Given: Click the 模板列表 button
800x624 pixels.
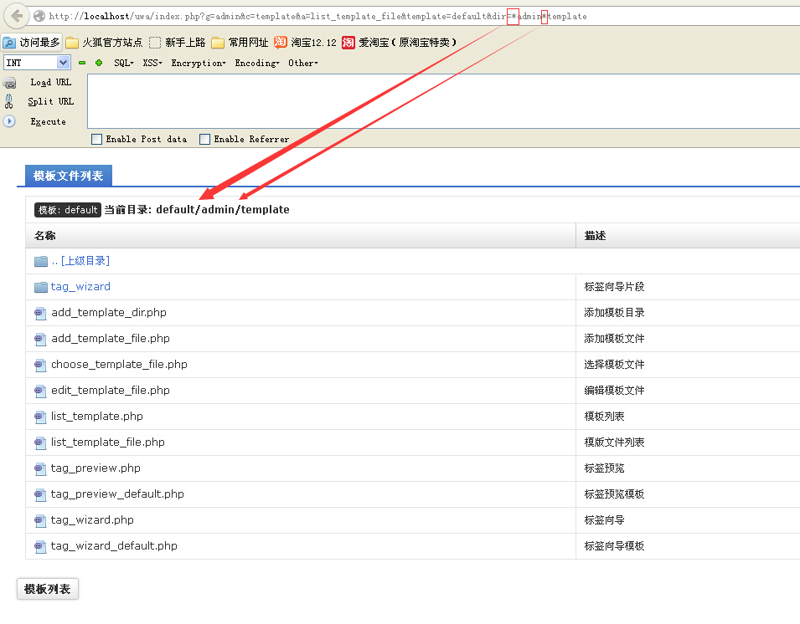Looking at the screenshot, I should pyautogui.click(x=48, y=589).
